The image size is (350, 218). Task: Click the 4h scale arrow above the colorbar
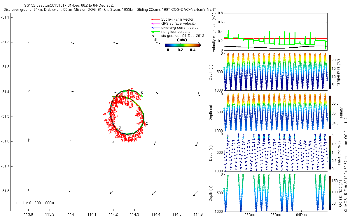pyautogui.click(x=158, y=43)
